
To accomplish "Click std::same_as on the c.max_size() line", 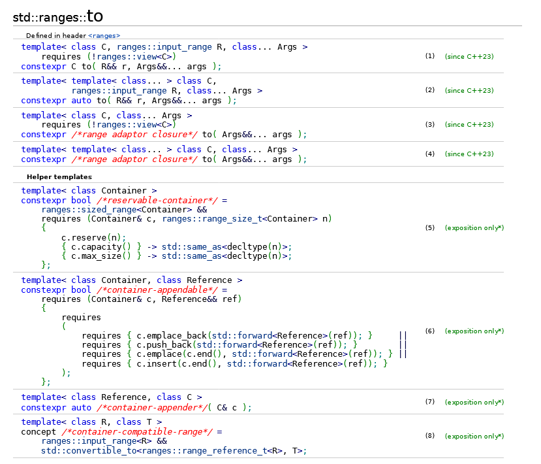I will click(191, 256).
